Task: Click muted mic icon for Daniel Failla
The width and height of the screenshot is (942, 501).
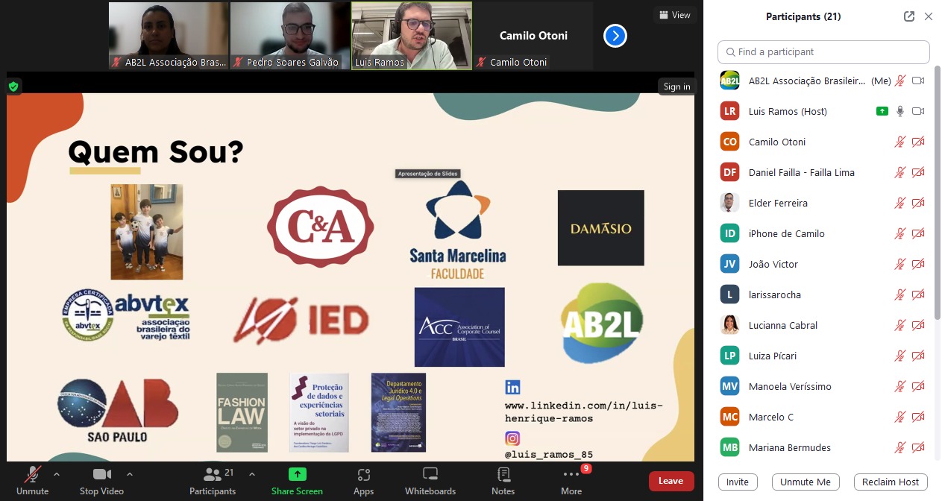Action: tap(900, 172)
